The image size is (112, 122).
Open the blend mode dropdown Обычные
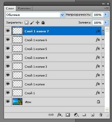click(x=35, y=15)
